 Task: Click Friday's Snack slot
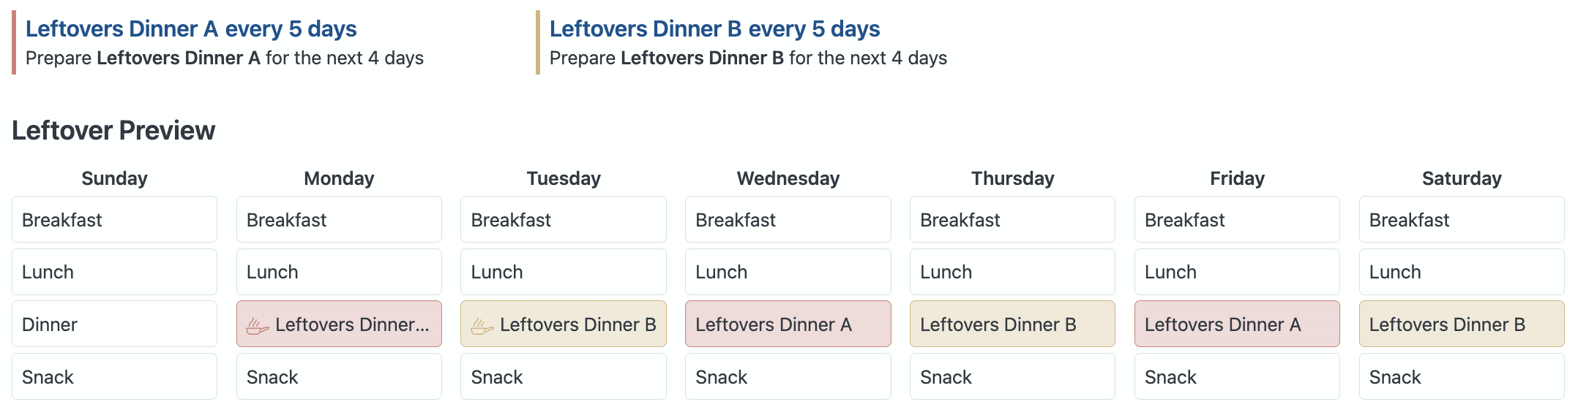[1237, 377]
